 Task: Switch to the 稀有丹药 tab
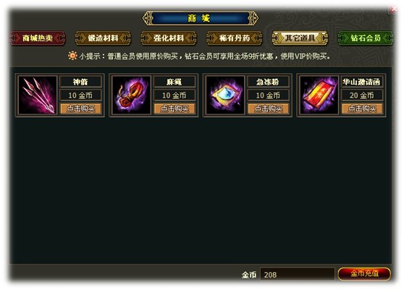click(x=234, y=38)
